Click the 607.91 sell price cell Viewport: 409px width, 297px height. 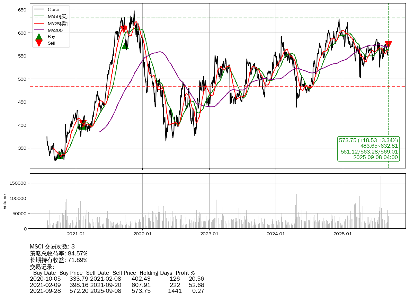(141, 285)
